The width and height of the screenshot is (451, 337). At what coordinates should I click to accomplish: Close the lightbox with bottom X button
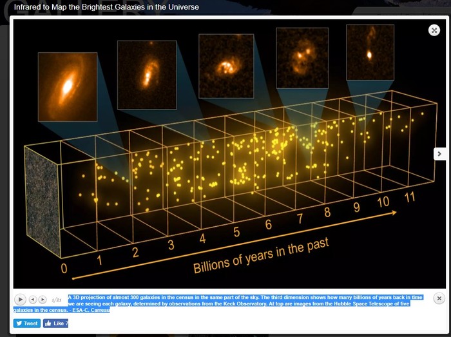click(439, 298)
